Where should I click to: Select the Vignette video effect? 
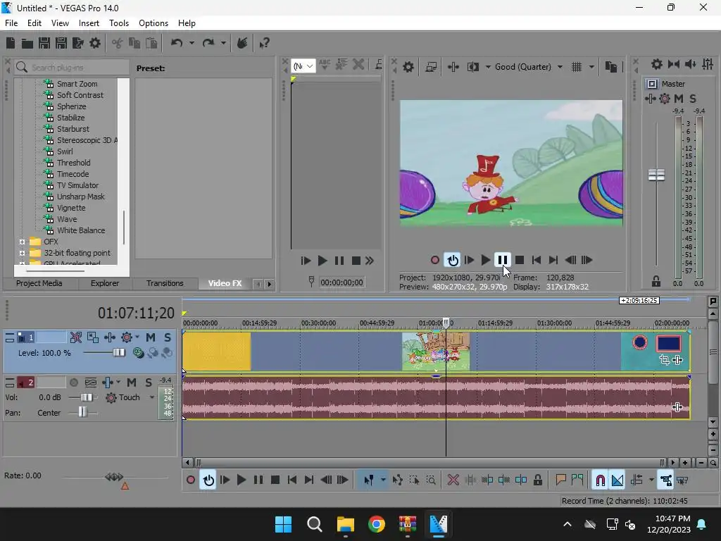click(71, 208)
